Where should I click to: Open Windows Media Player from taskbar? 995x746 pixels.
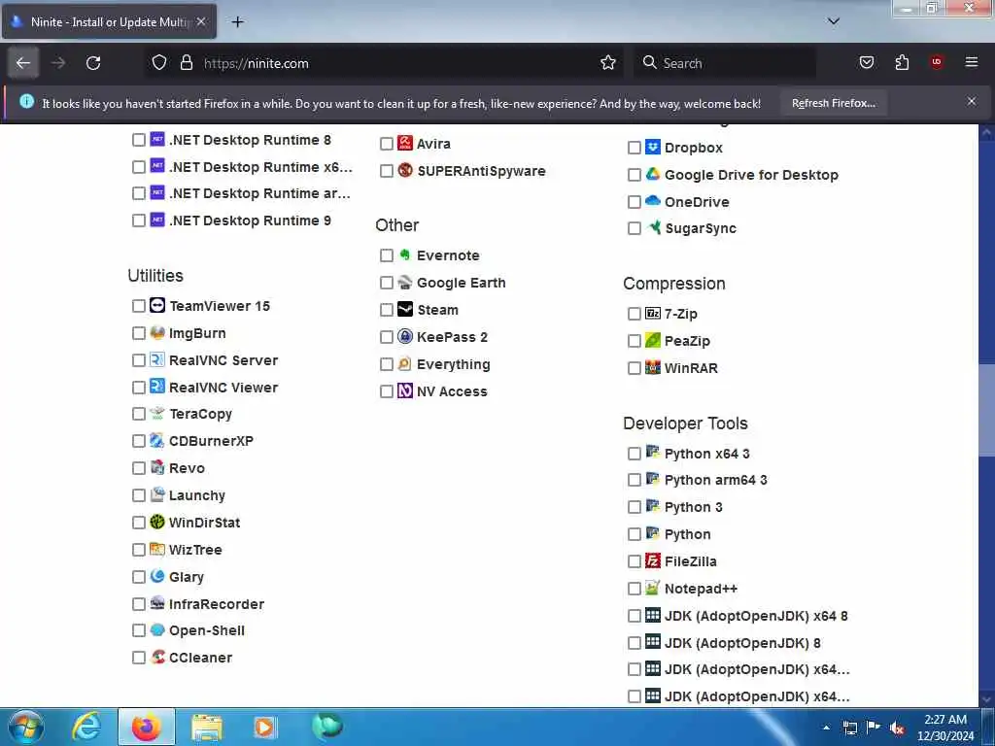264,728
